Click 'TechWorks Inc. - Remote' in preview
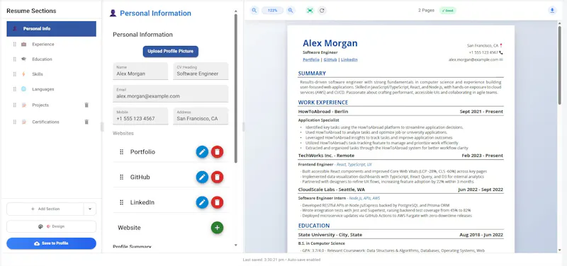Image resolution: width=567 pixels, height=266 pixels. 326,156
